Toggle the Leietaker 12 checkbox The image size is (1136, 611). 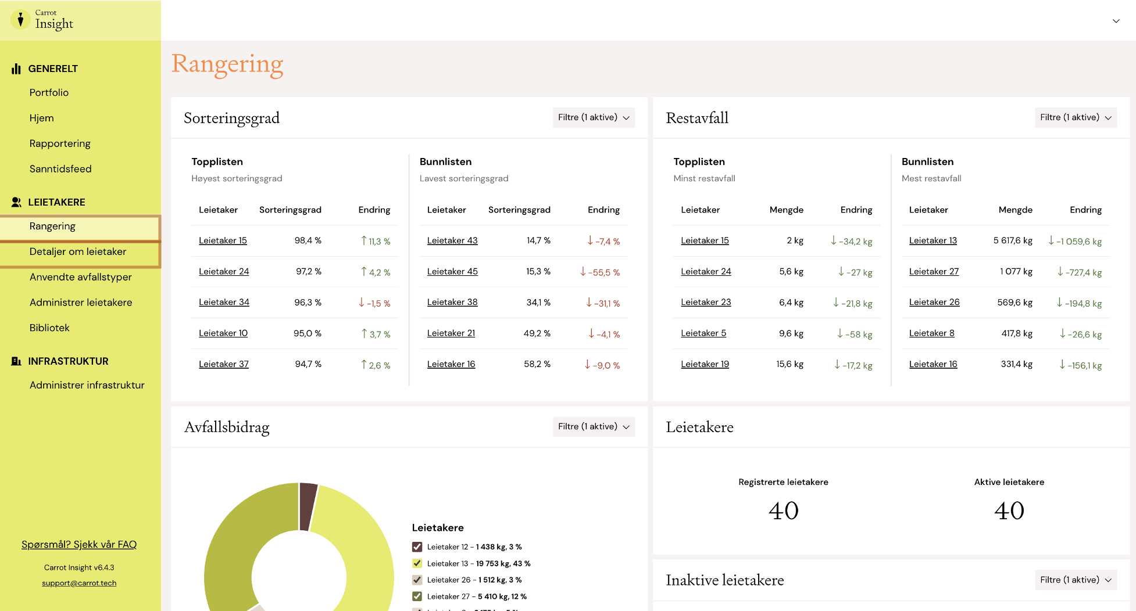click(x=417, y=547)
